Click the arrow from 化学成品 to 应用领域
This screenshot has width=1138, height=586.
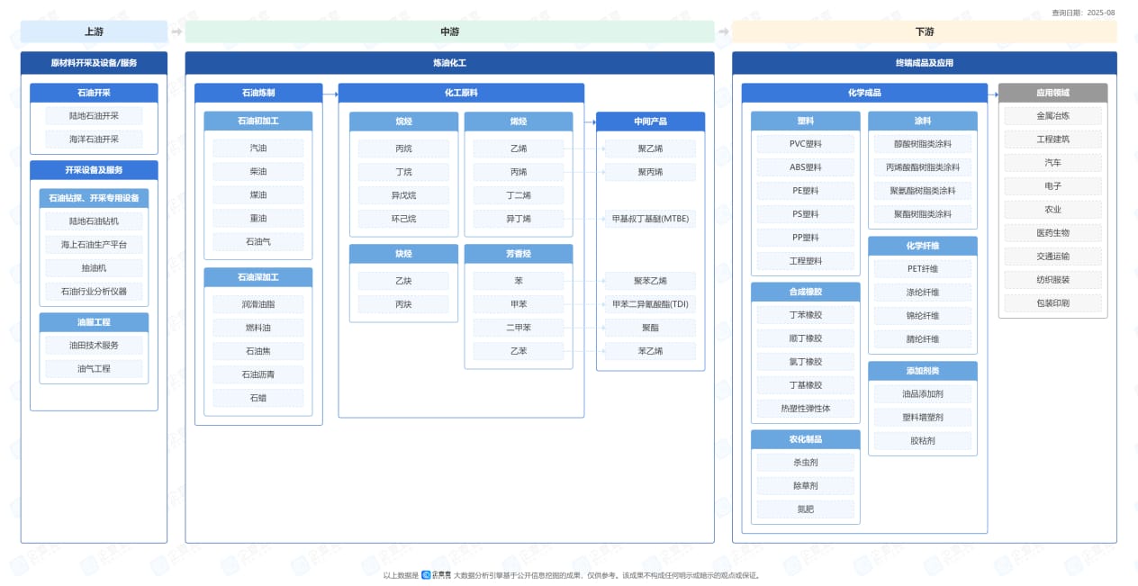coord(993,93)
